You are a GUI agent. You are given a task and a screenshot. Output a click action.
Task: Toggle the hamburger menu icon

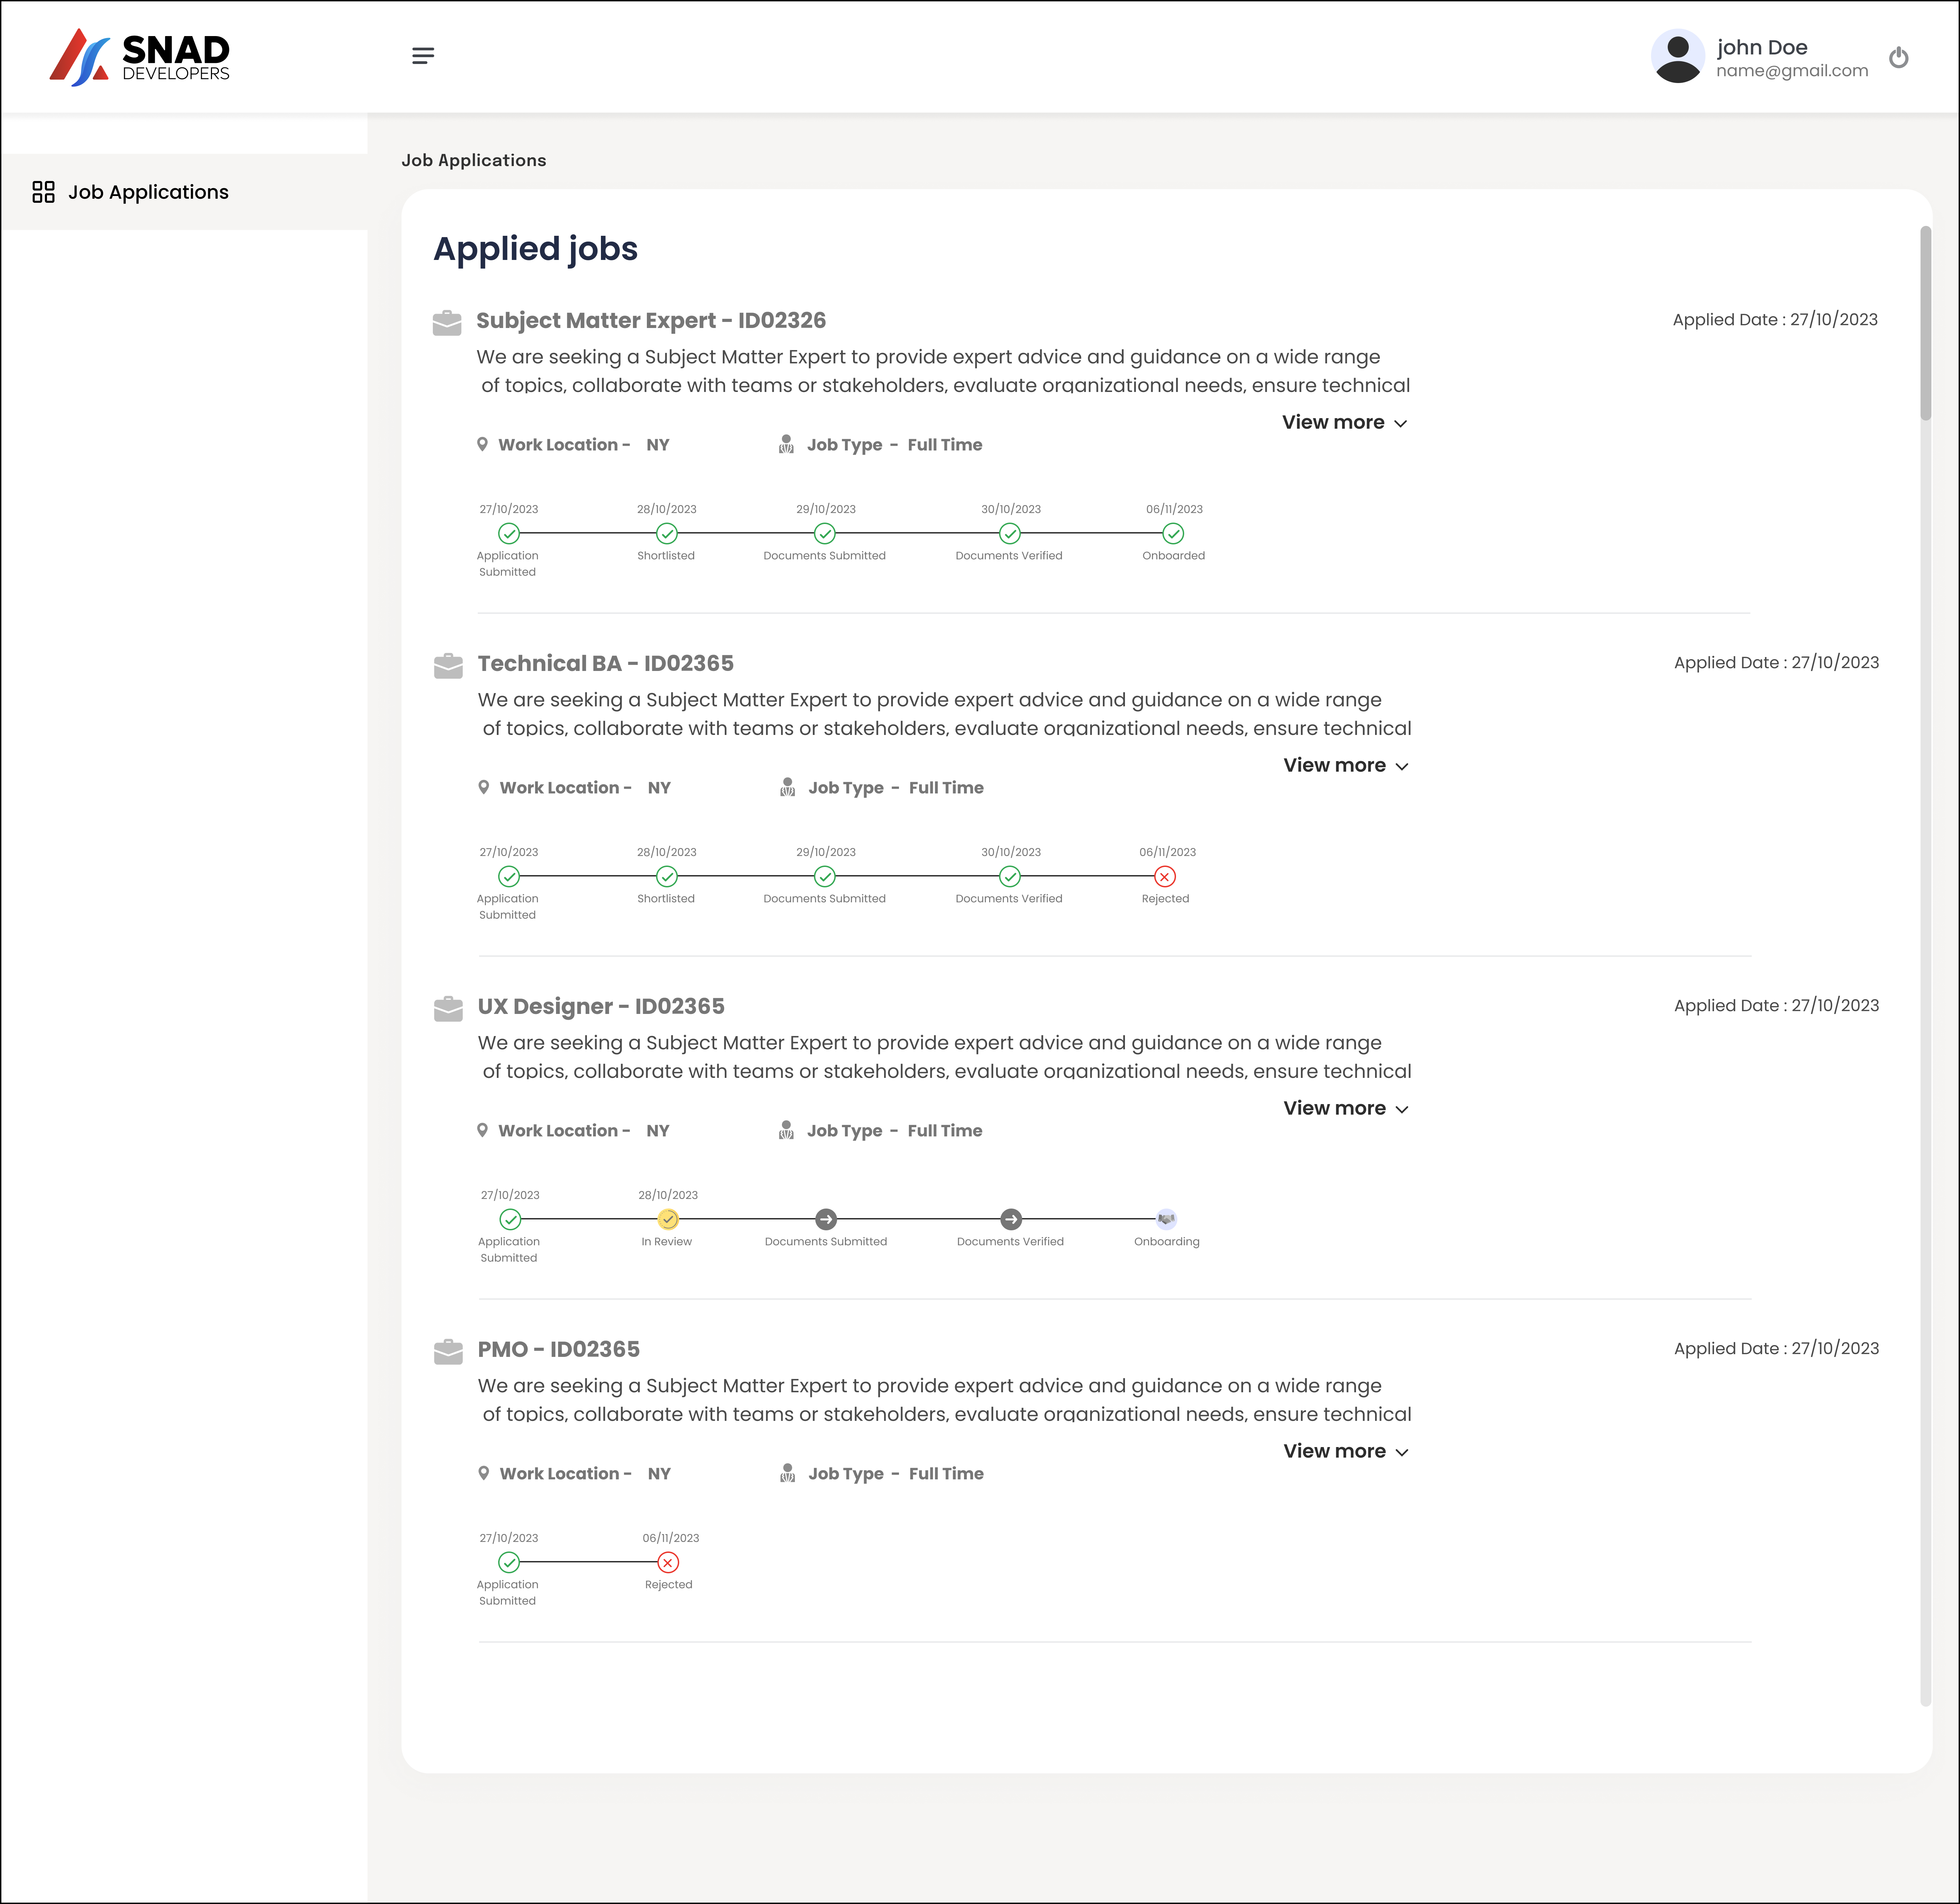click(423, 56)
